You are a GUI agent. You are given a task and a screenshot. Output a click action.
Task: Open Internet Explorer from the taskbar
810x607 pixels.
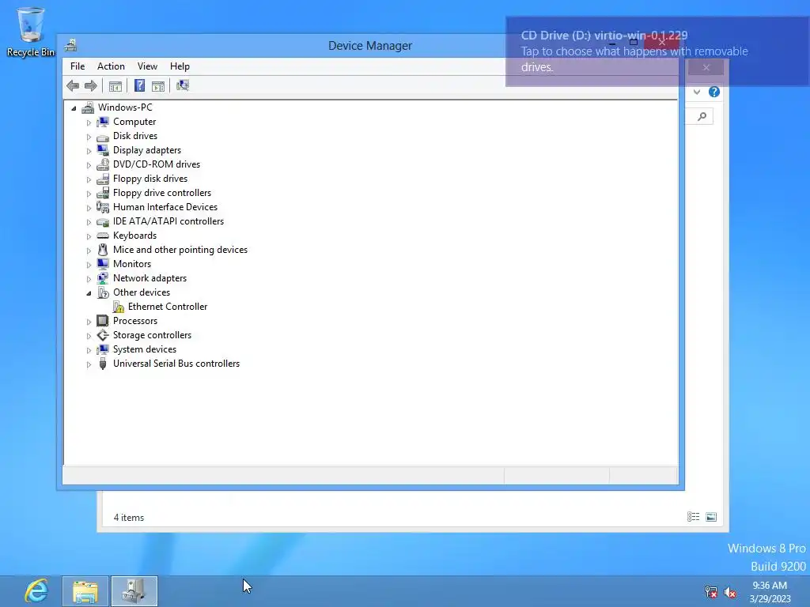tap(36, 590)
